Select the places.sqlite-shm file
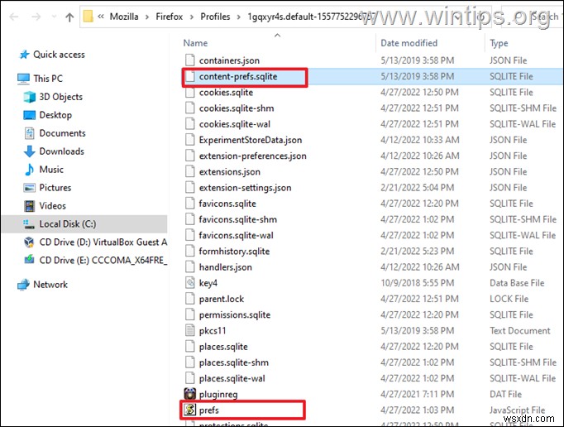Screen dimensions: 564x427 (234, 362)
